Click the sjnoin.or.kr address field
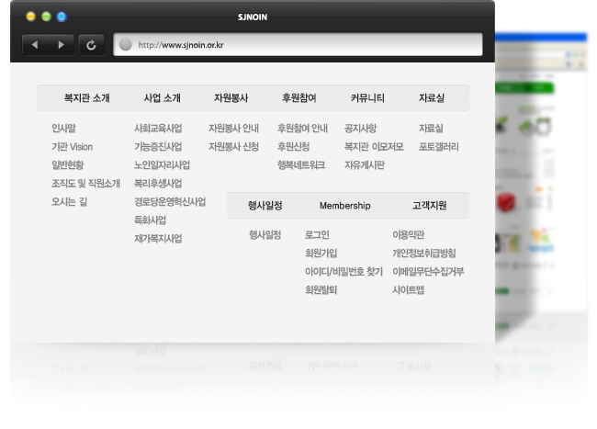 pyautogui.click(x=298, y=44)
